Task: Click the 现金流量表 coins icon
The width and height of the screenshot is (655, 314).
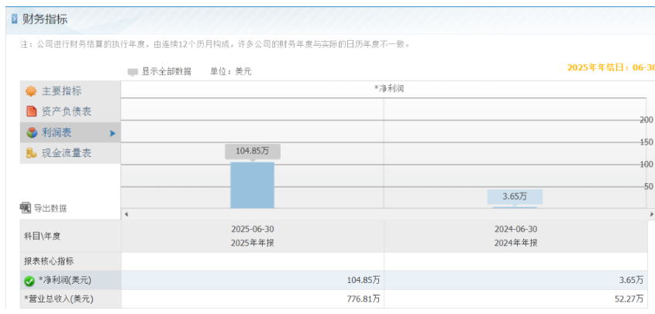Action: point(31,153)
